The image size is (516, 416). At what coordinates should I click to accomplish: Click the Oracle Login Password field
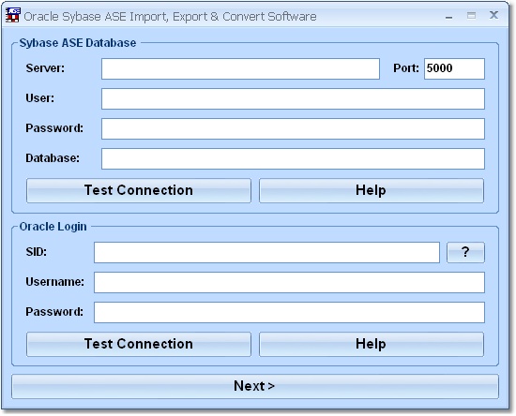coord(289,312)
